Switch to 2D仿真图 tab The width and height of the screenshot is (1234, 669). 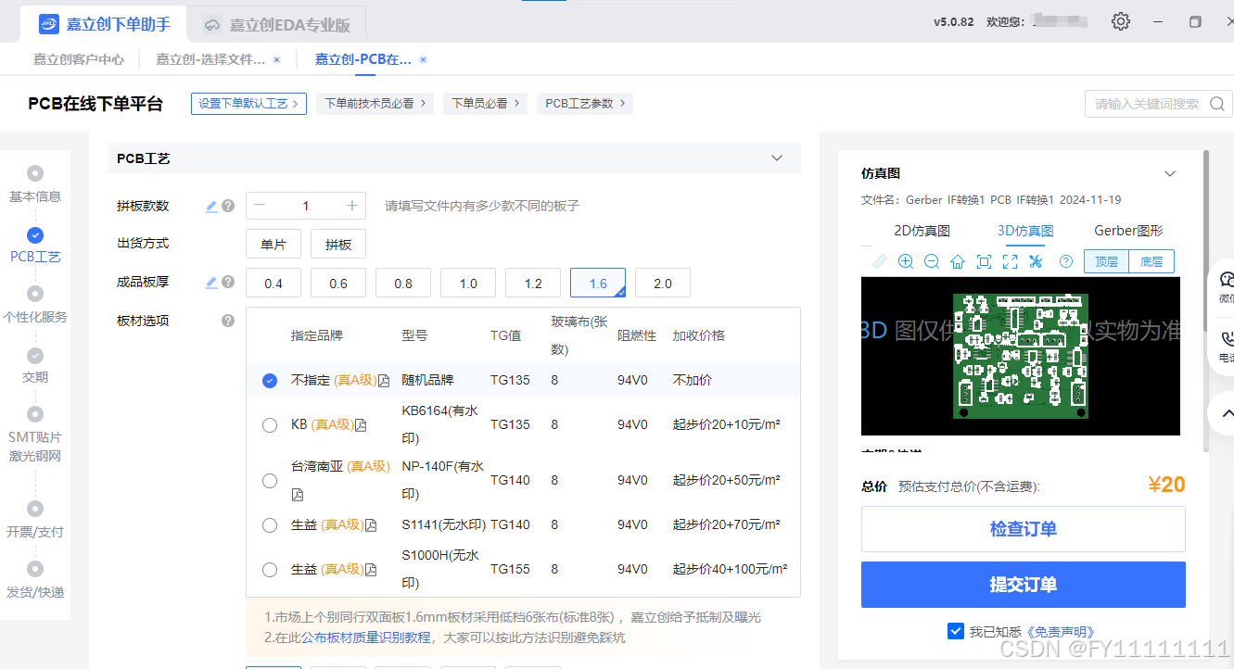point(922,231)
